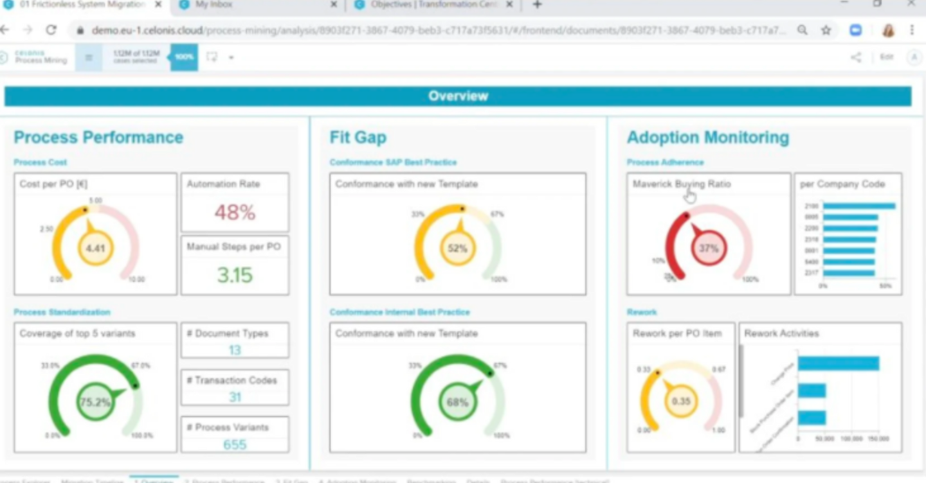Click the Cost per PO [€] title
The width and height of the screenshot is (926, 483).
pos(53,184)
